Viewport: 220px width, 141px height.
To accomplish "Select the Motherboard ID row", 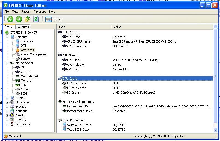I will coord(135,106).
